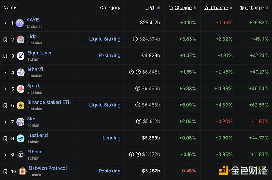Click the AAVE protocol logo icon
The width and height of the screenshot is (272, 180).
click(19, 23)
